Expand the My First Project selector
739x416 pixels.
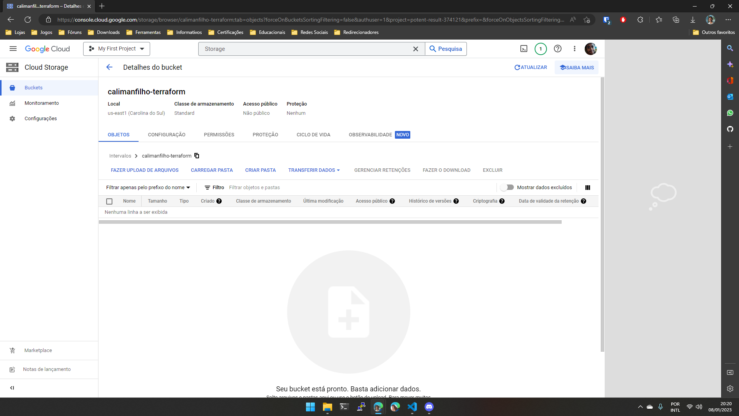point(117,49)
